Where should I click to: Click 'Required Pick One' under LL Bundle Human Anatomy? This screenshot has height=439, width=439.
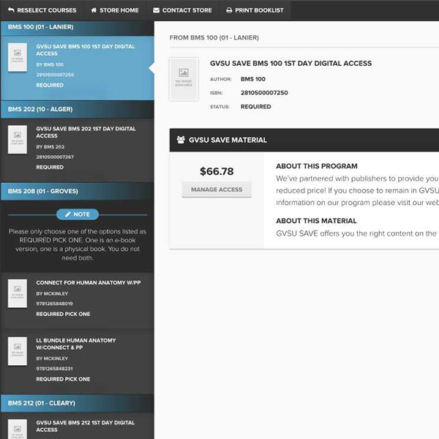tap(63, 379)
